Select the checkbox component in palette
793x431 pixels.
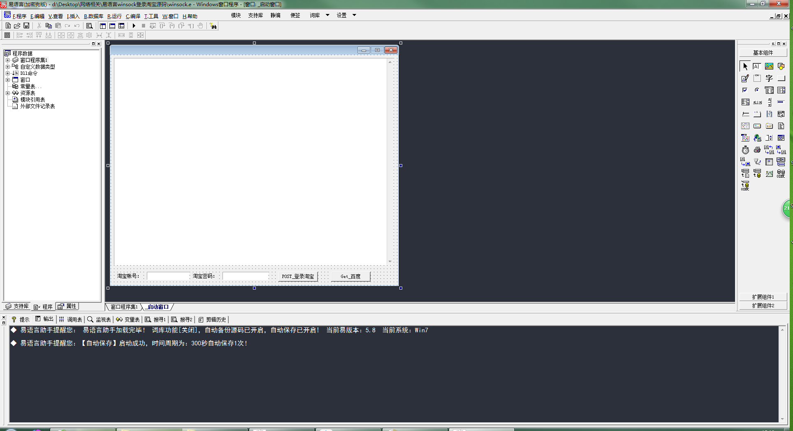(745, 90)
